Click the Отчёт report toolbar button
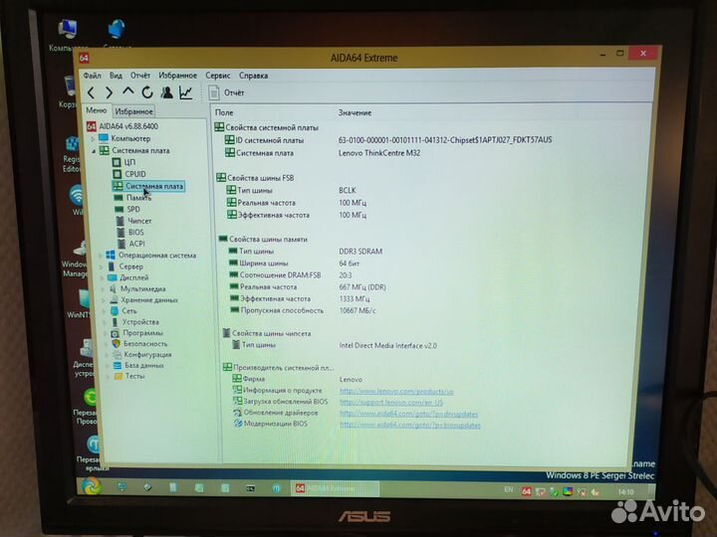717x537 pixels. coord(227,92)
